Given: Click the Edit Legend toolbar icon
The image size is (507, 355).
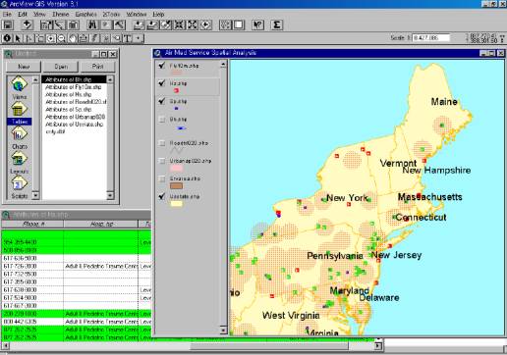Looking at the screenshot, I should (x=60, y=25).
